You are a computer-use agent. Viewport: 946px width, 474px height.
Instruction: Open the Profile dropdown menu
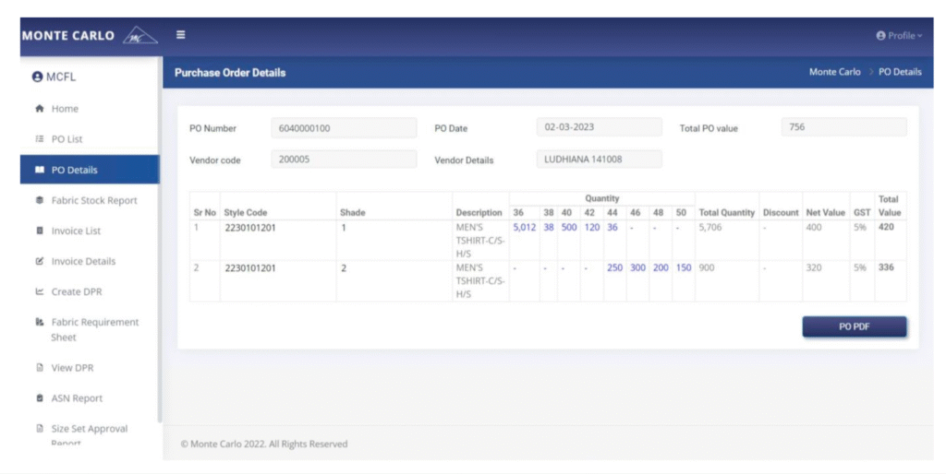(x=898, y=36)
